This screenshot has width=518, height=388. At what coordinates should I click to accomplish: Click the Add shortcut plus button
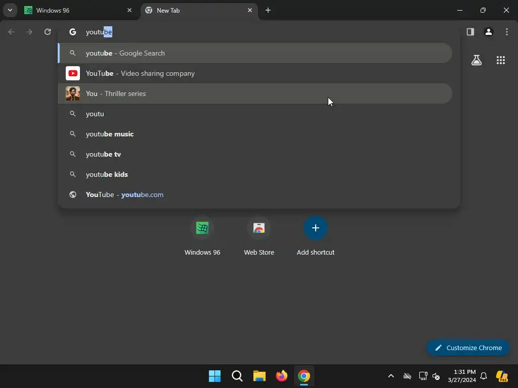tap(316, 228)
